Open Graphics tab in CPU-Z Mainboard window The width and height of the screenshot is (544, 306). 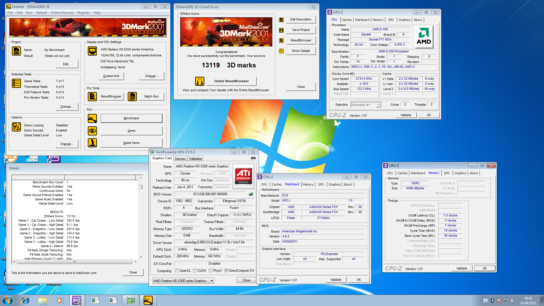334,184
